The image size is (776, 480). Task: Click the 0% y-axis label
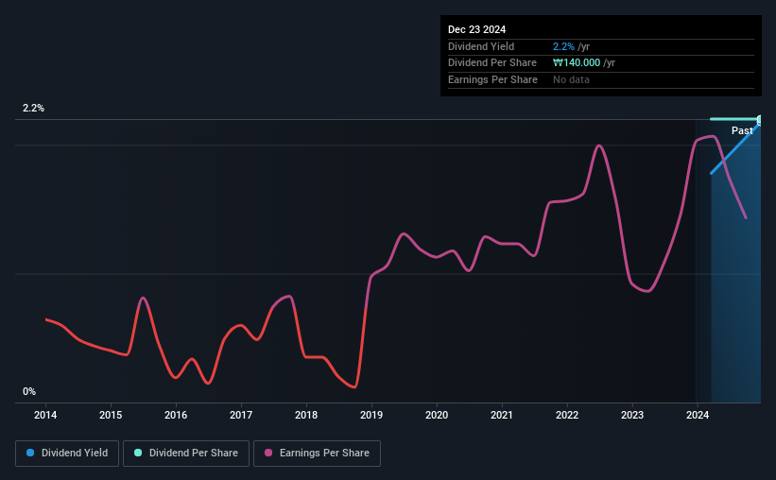[x=29, y=391]
